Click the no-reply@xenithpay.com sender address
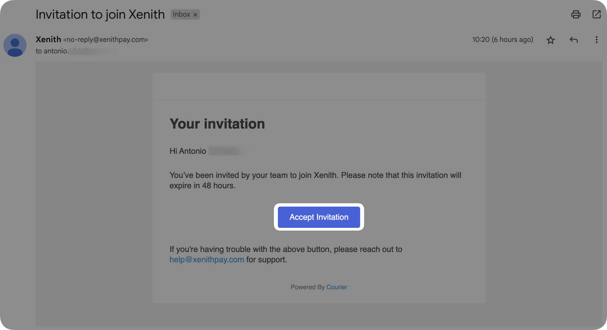This screenshot has height=330, width=607. coord(105,40)
